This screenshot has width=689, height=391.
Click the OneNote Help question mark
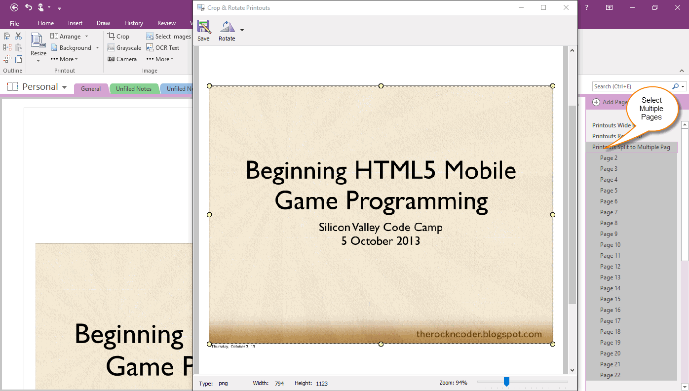click(x=586, y=7)
